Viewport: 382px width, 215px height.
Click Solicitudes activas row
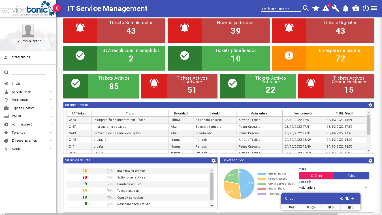(x=138, y=177)
